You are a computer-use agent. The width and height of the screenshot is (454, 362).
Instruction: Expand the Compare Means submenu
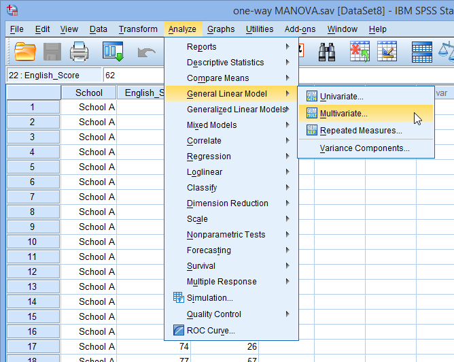point(217,78)
